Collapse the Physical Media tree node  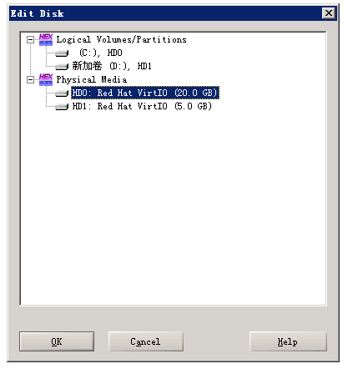click(x=30, y=80)
